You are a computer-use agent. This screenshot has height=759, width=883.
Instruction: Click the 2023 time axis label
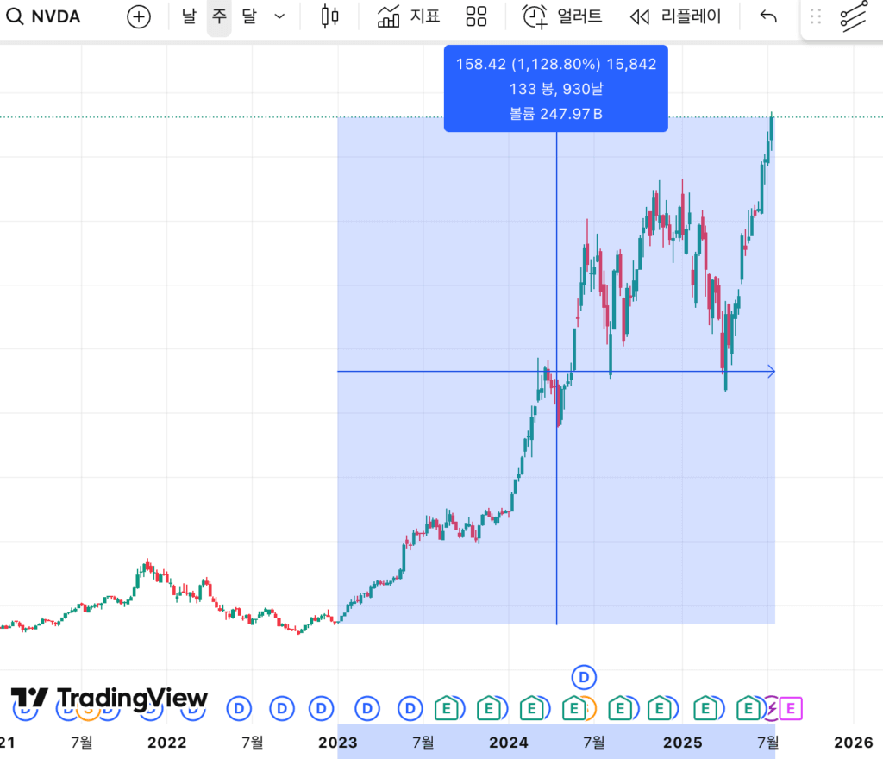338,743
